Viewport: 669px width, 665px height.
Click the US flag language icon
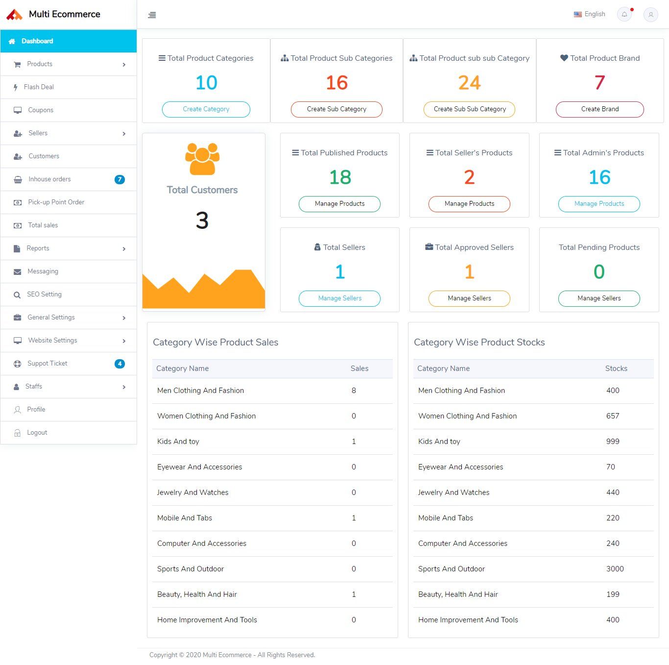tap(578, 14)
